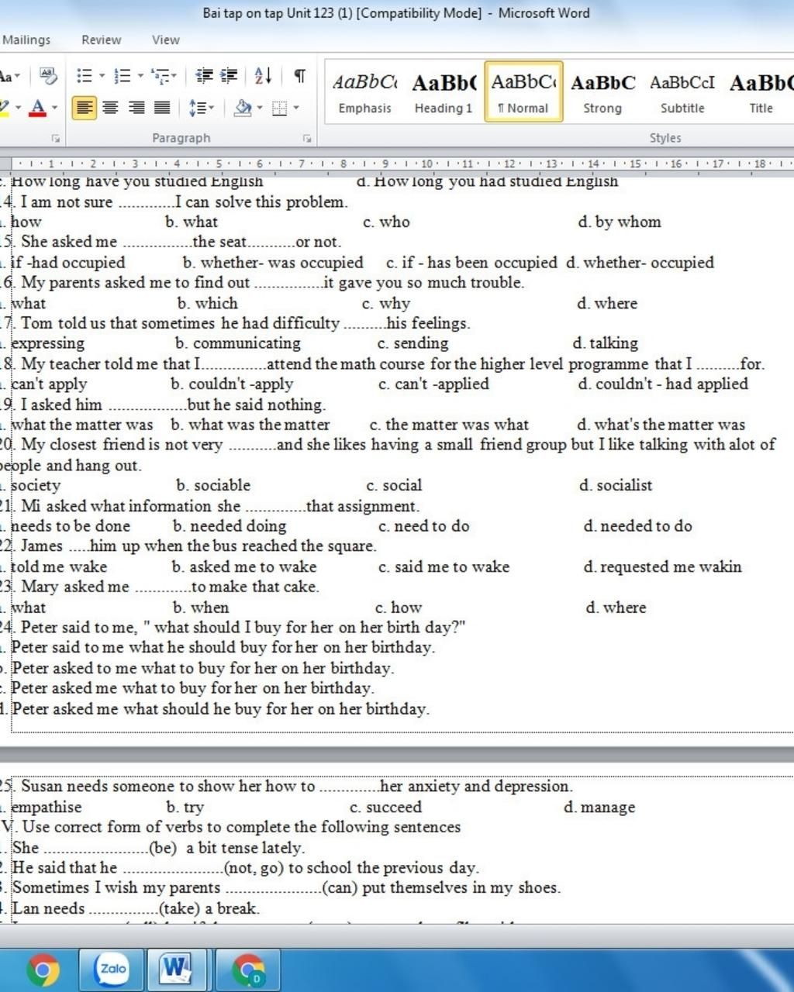The image size is (794, 992).
Task: Click answer 'b. asked me to wake'
Action: click(x=244, y=567)
